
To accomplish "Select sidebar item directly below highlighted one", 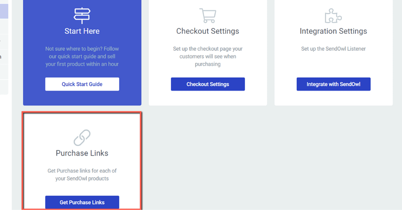I will point(4,26).
